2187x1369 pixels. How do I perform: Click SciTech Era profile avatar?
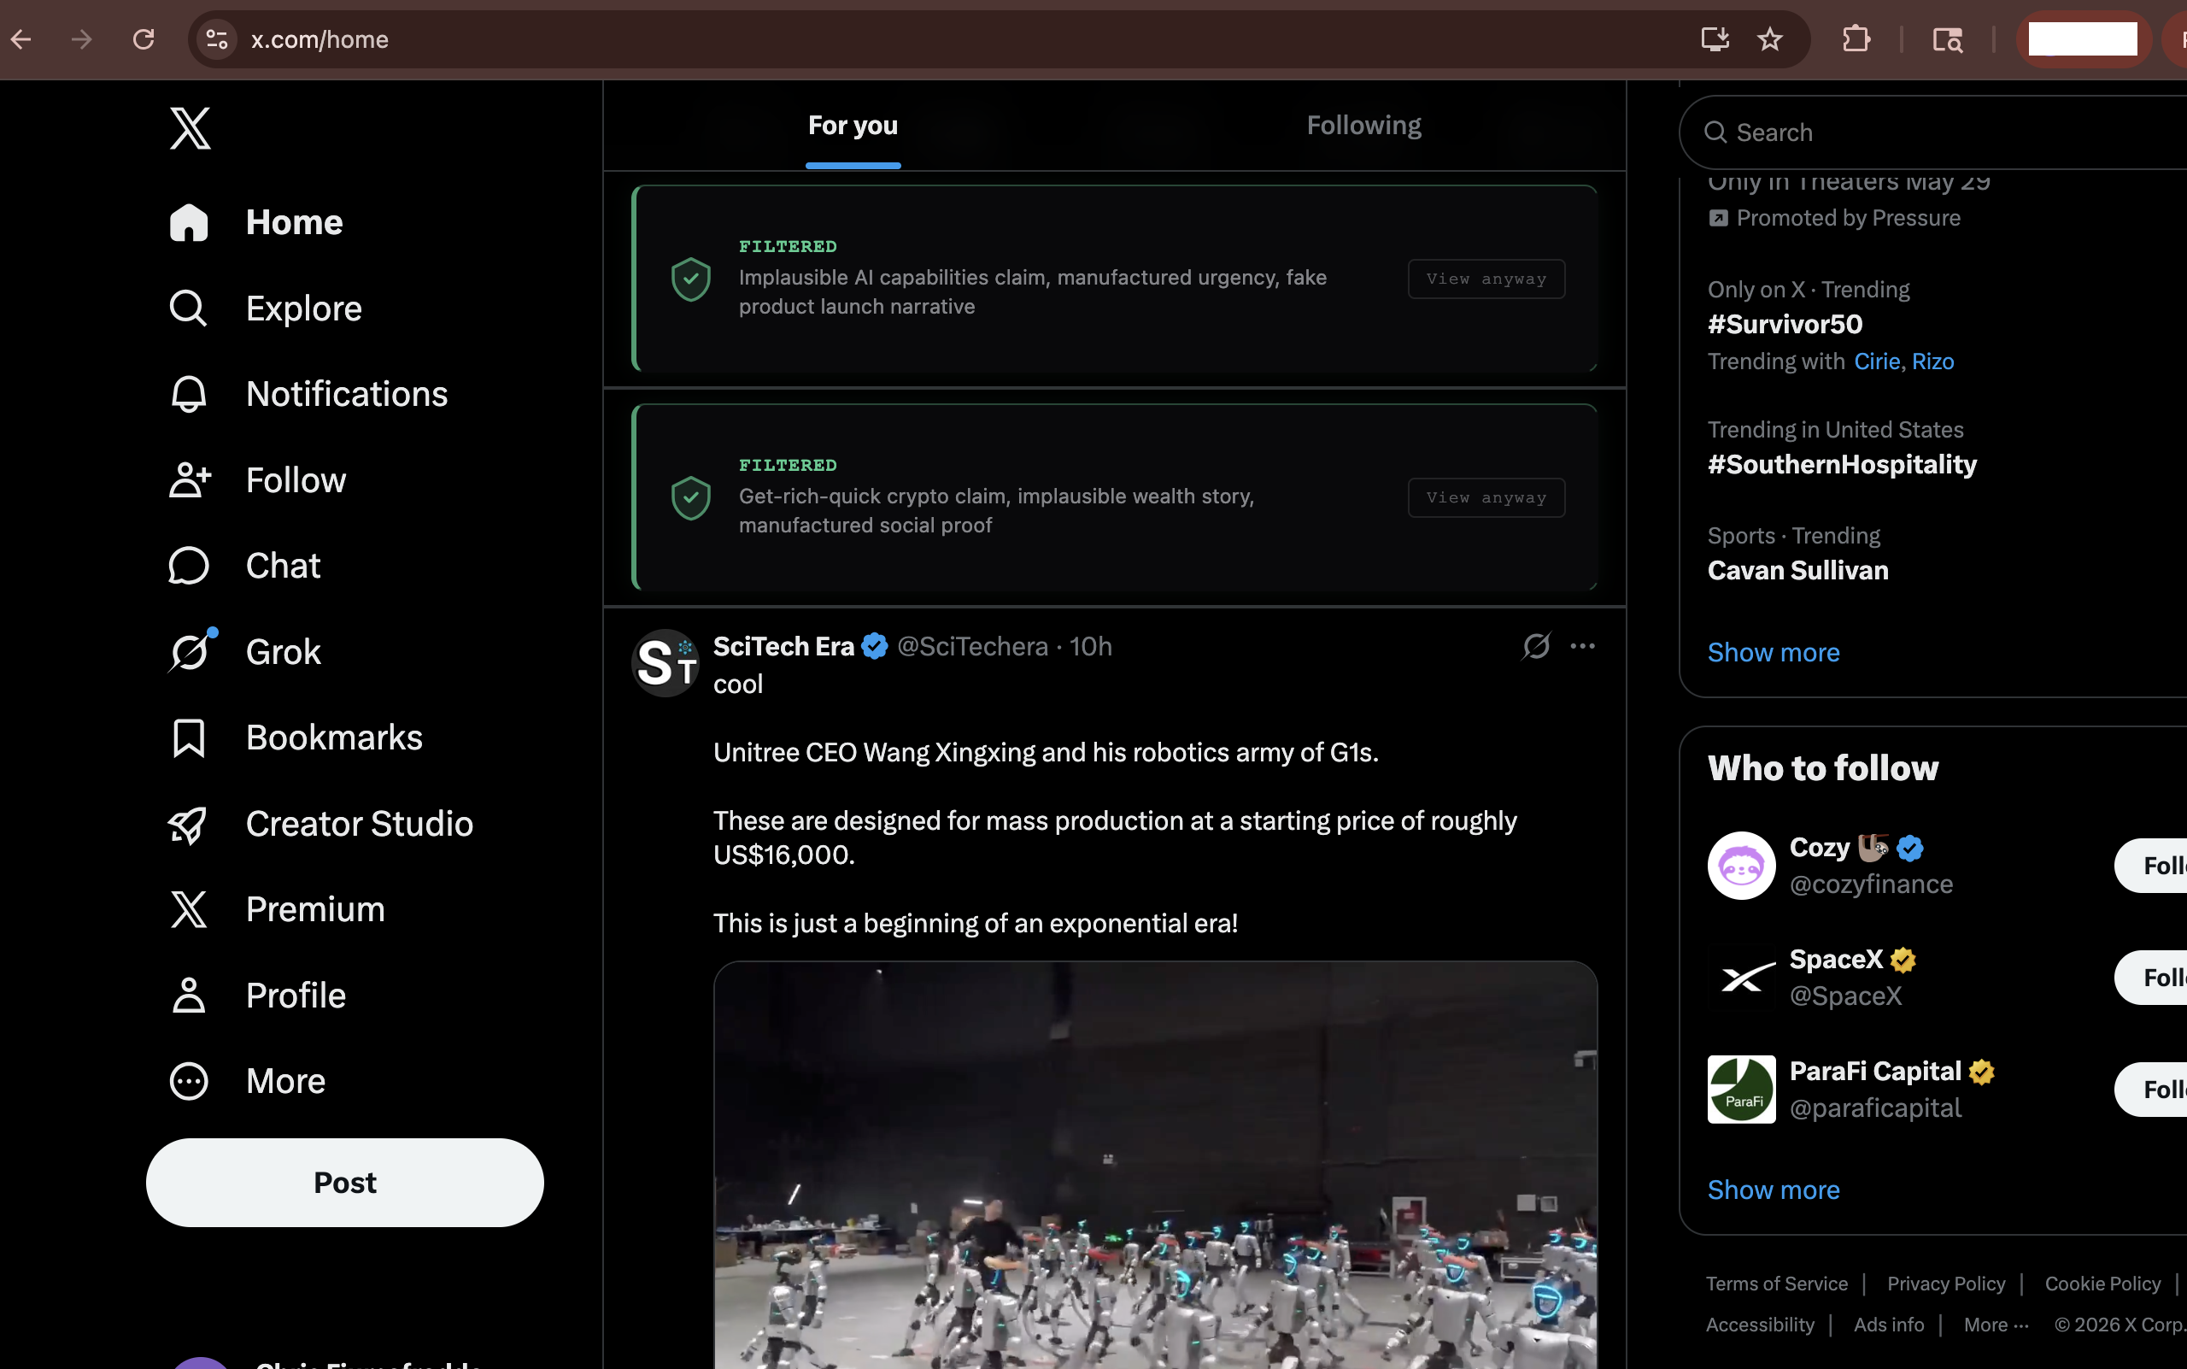point(665,664)
